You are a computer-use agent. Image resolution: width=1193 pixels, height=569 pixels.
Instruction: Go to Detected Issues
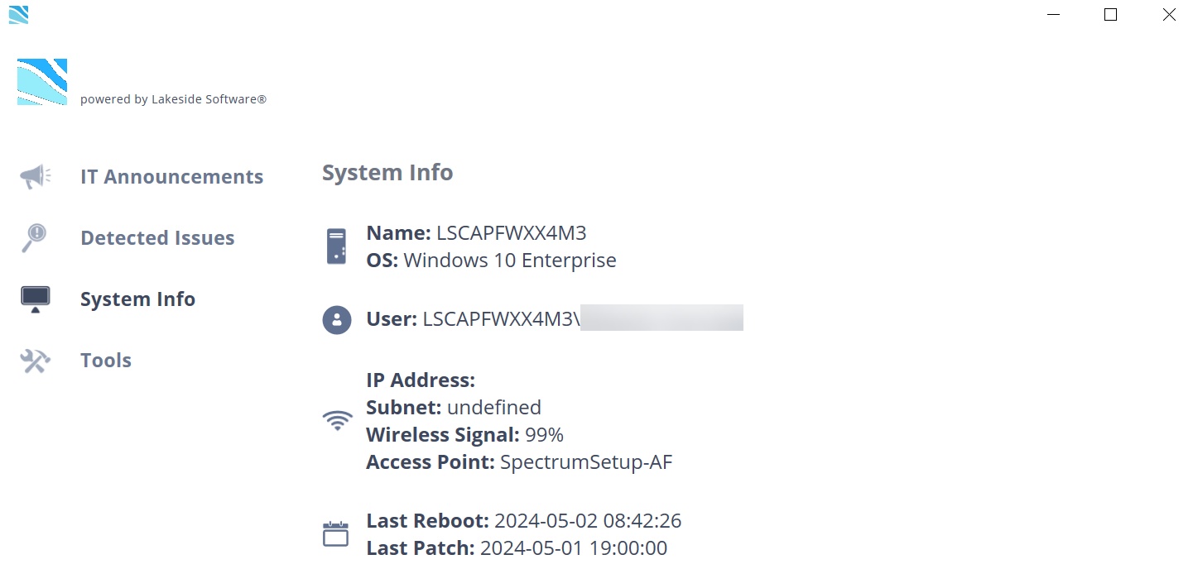(x=157, y=238)
